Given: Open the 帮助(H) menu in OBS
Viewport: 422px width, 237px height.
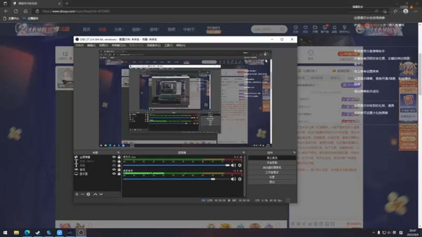Looking at the screenshot, I should pos(180,45).
